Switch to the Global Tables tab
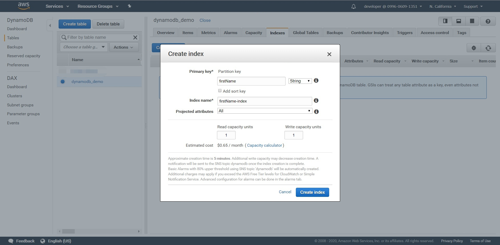 tap(306, 33)
